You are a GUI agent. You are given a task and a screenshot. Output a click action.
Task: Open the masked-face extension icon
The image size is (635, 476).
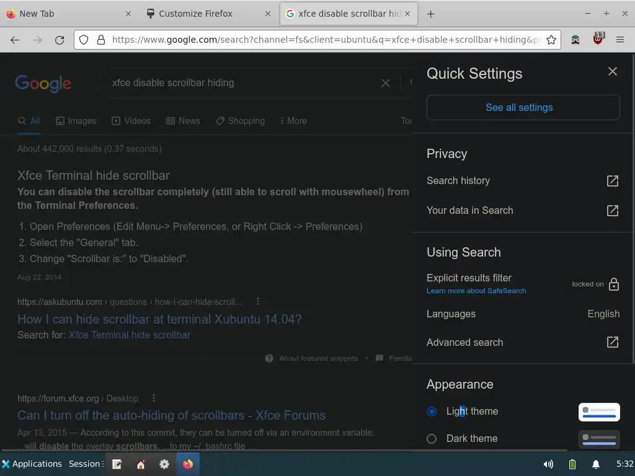(x=575, y=40)
